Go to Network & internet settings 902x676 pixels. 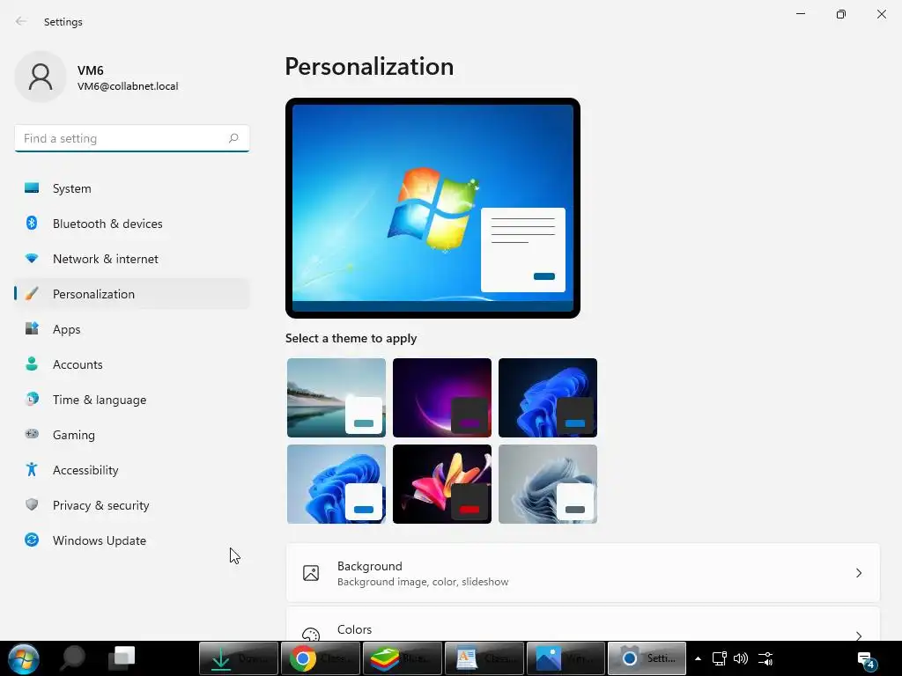point(132,259)
